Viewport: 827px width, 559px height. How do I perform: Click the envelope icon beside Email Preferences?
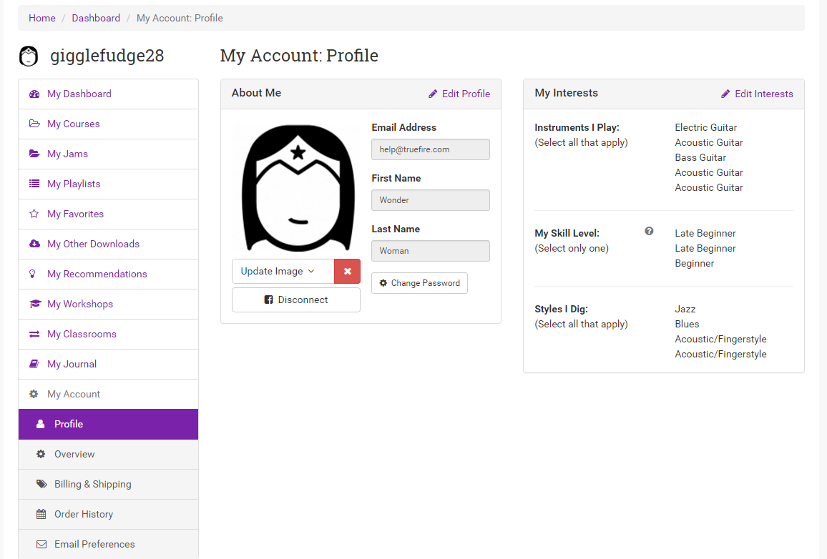point(41,544)
